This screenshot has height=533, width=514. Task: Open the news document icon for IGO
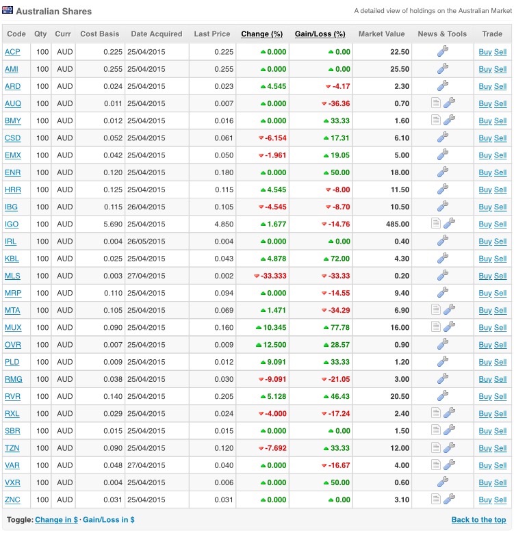[x=435, y=223]
